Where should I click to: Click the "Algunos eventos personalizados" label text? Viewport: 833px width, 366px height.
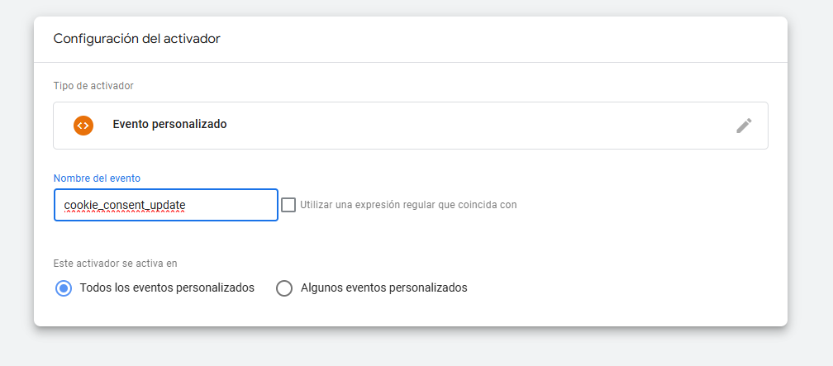click(x=384, y=288)
